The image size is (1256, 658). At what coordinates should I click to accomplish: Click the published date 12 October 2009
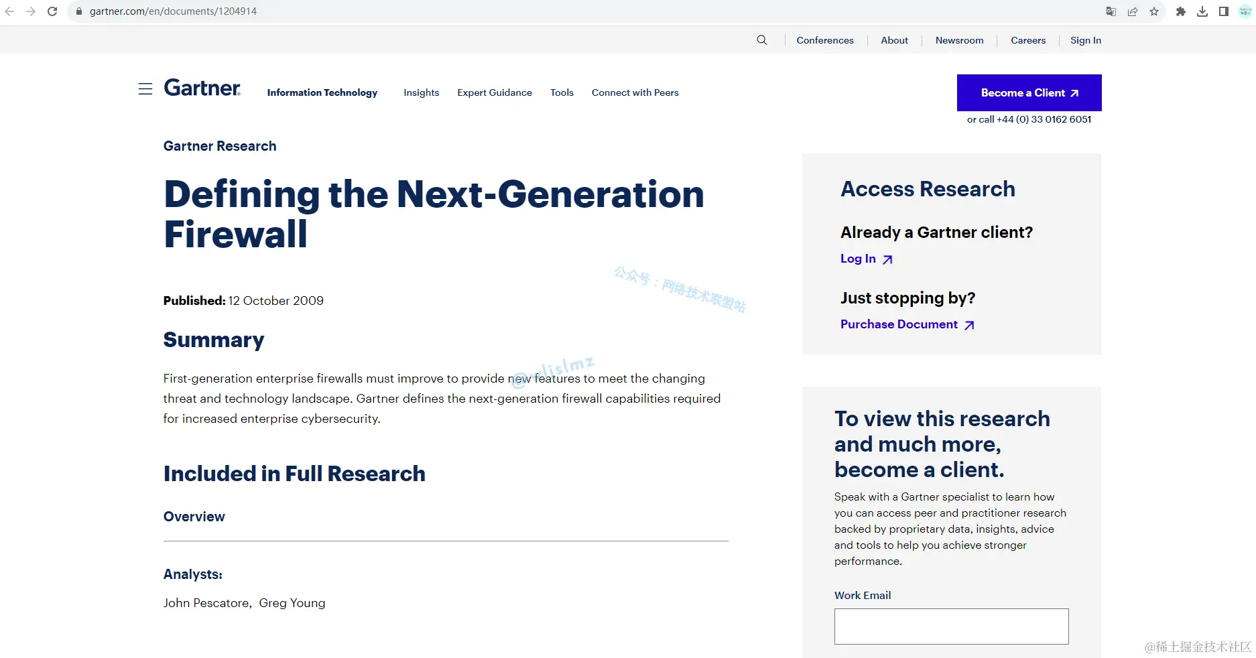point(275,301)
